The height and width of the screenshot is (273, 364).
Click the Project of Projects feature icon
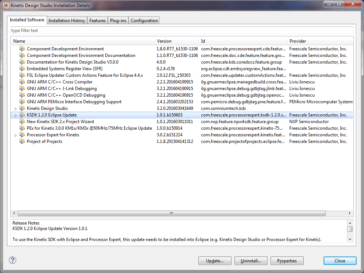[x=22, y=141]
